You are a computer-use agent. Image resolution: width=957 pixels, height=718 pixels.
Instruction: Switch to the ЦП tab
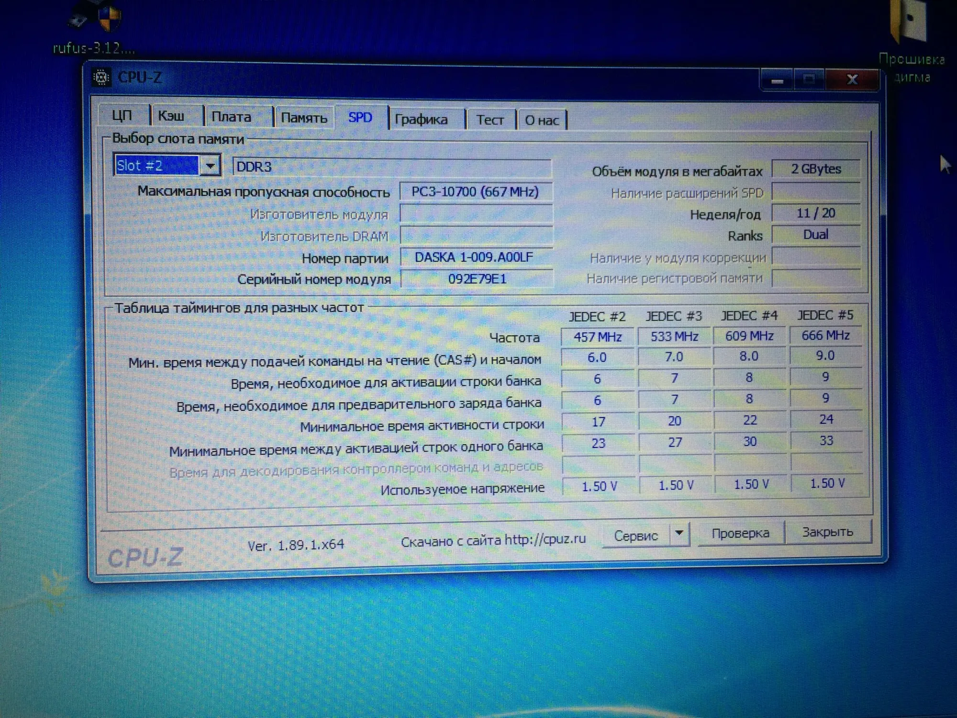(x=122, y=115)
